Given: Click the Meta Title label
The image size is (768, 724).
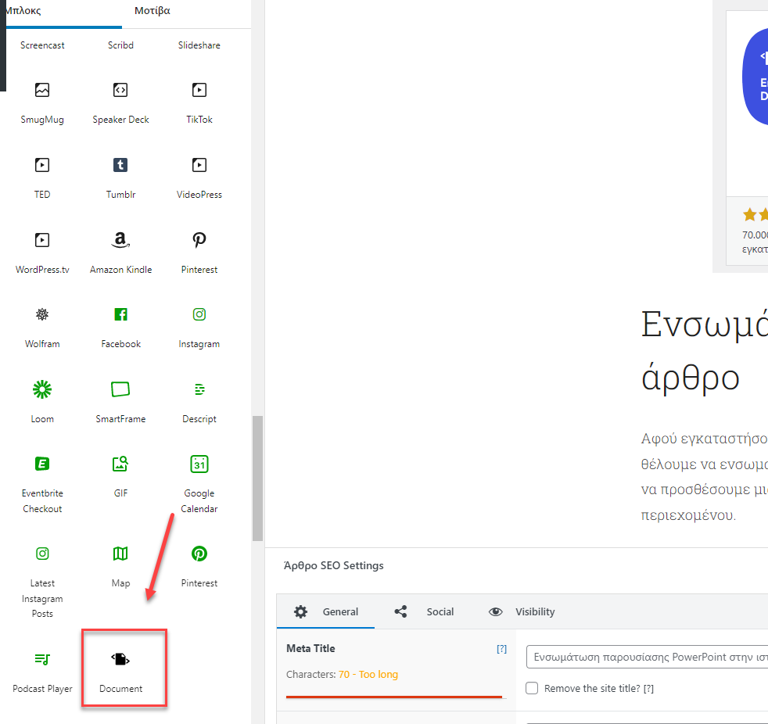Looking at the screenshot, I should point(310,648).
